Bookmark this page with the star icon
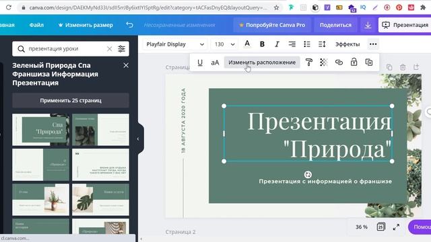Viewport: 431px width, 242px height. [x=276, y=7]
